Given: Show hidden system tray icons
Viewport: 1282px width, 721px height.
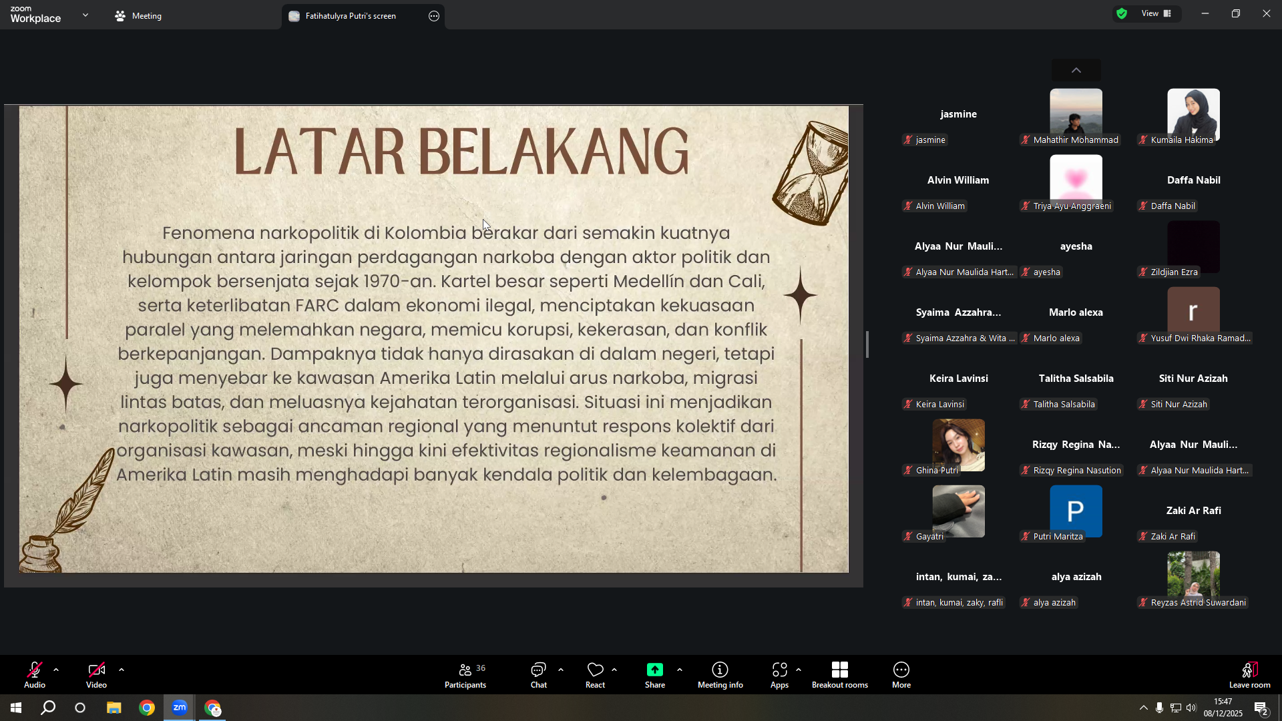Looking at the screenshot, I should click(1144, 708).
